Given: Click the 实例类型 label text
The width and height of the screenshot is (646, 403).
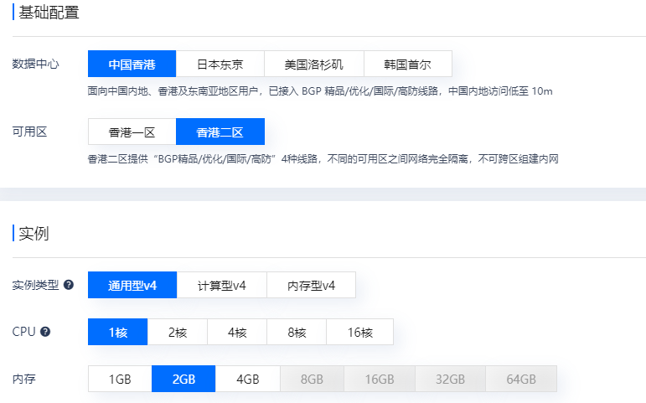Looking at the screenshot, I should 35,285.
